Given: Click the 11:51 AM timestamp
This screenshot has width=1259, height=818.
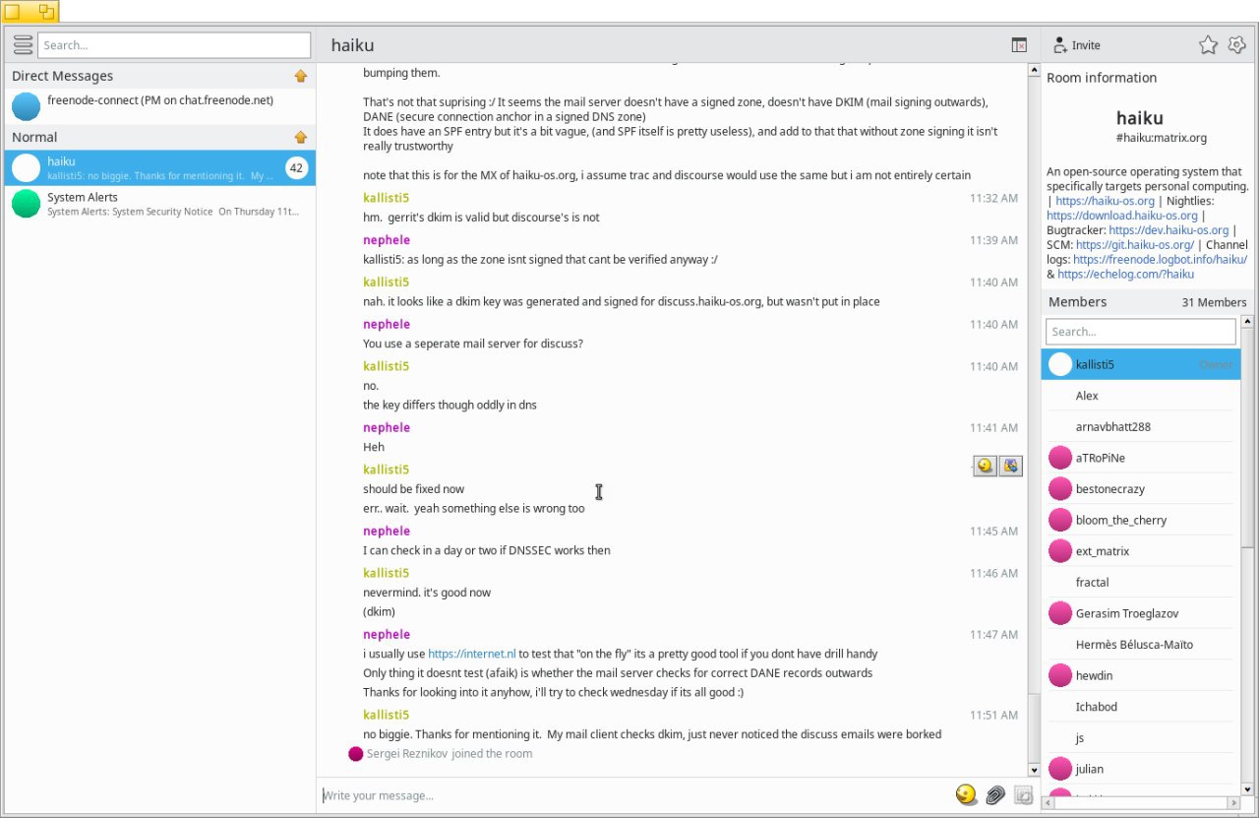Looking at the screenshot, I should pos(993,716).
